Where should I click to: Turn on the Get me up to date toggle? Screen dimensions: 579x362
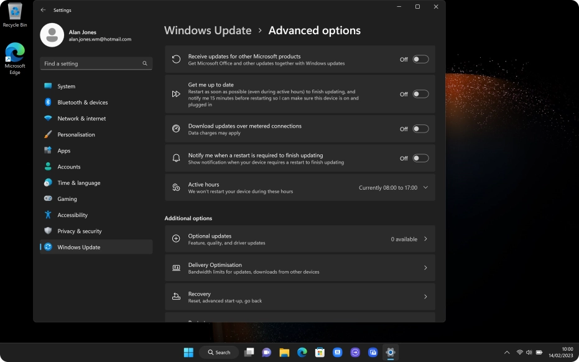pos(420,93)
